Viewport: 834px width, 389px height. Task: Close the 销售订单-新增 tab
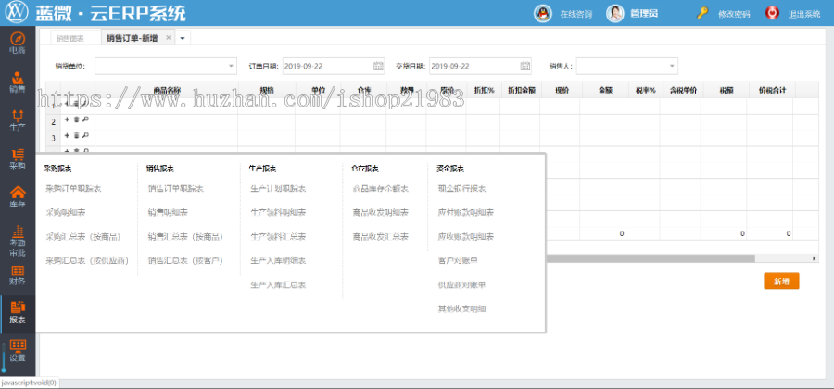pos(168,38)
